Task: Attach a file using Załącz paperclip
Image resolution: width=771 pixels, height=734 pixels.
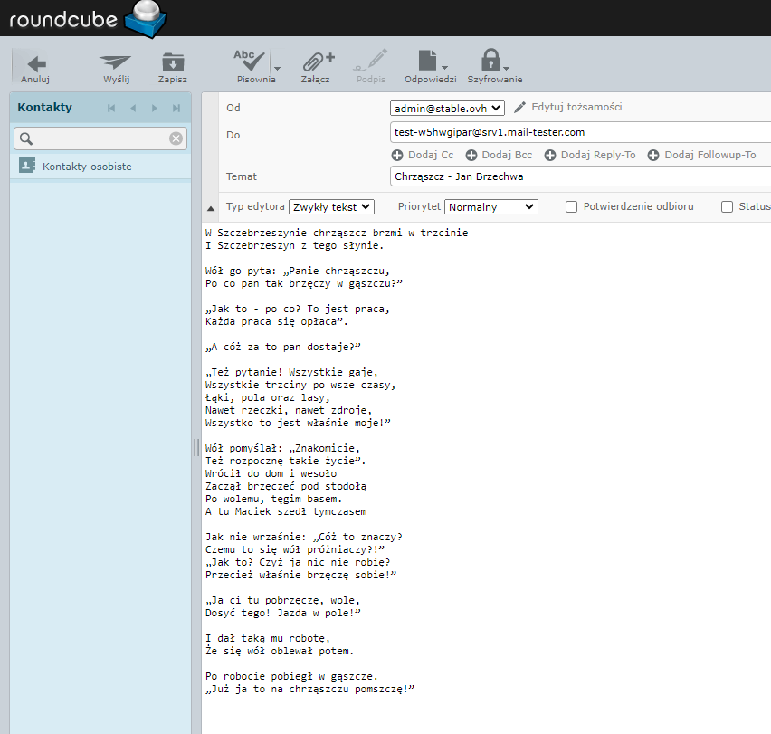Action: click(316, 62)
